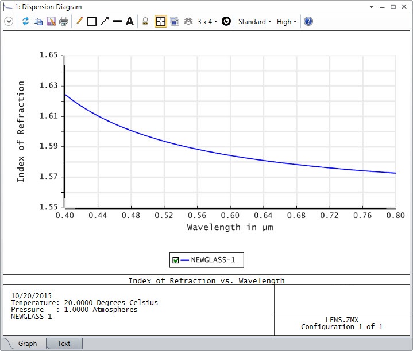
Task: Select the rectangle drawing tool
Action: click(x=92, y=21)
